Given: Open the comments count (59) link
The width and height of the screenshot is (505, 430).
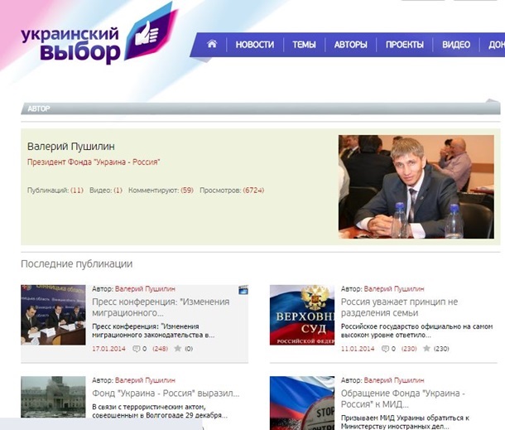Looking at the screenshot, I should [x=186, y=191].
